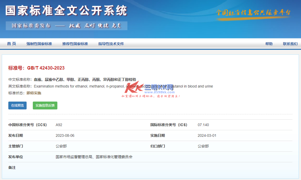Open the 指导性技术文件 navigation tab
Viewport: 301px width, 180px height.
coord(111,44)
